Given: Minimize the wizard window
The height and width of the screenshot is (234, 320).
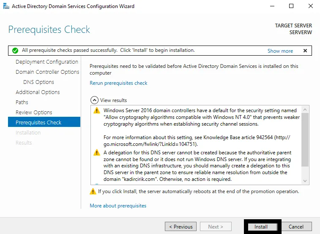Looking at the screenshot, I should pos(272,6).
